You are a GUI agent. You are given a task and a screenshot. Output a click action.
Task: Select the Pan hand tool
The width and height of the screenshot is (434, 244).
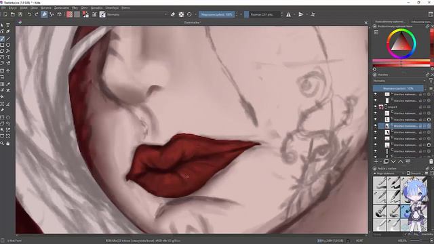(8, 143)
